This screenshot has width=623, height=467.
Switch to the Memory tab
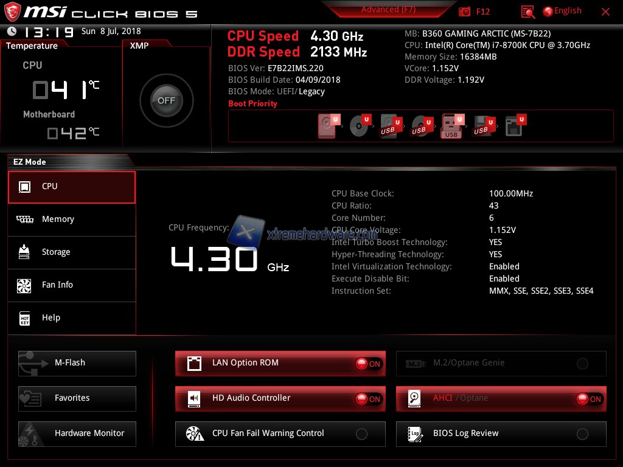point(72,220)
